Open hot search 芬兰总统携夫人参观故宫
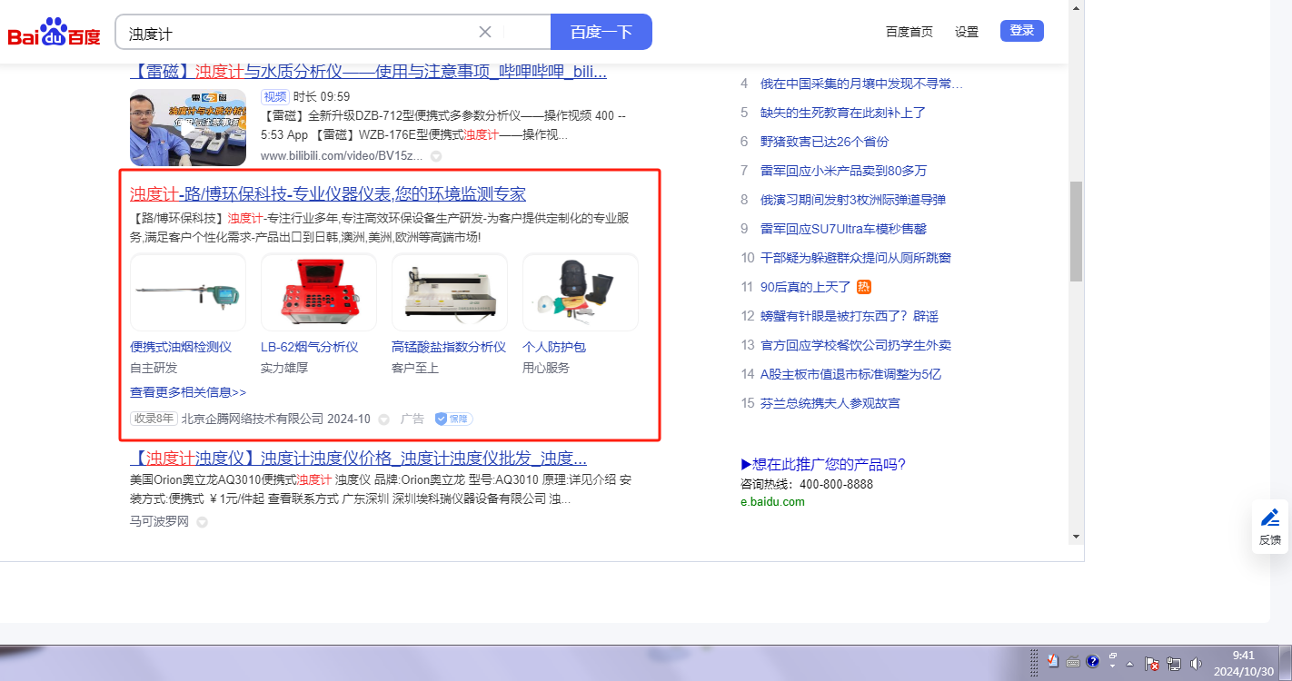Image resolution: width=1292 pixels, height=681 pixels. click(830, 403)
